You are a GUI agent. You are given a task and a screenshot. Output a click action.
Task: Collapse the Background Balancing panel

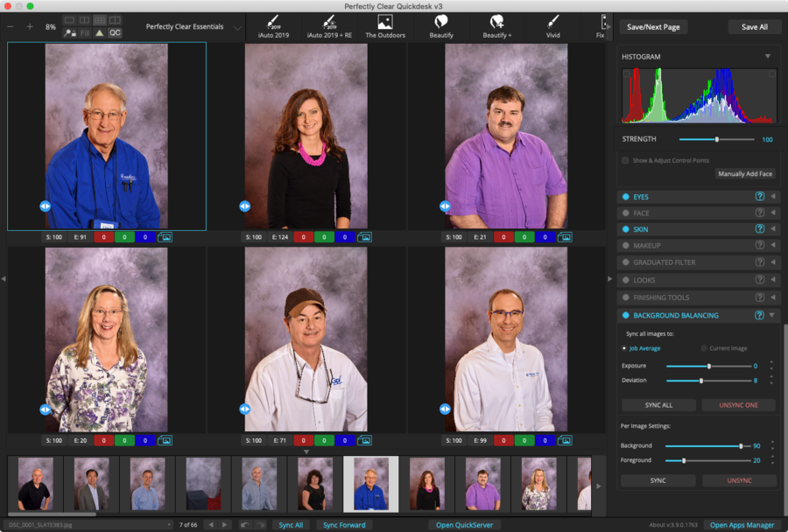(x=772, y=315)
